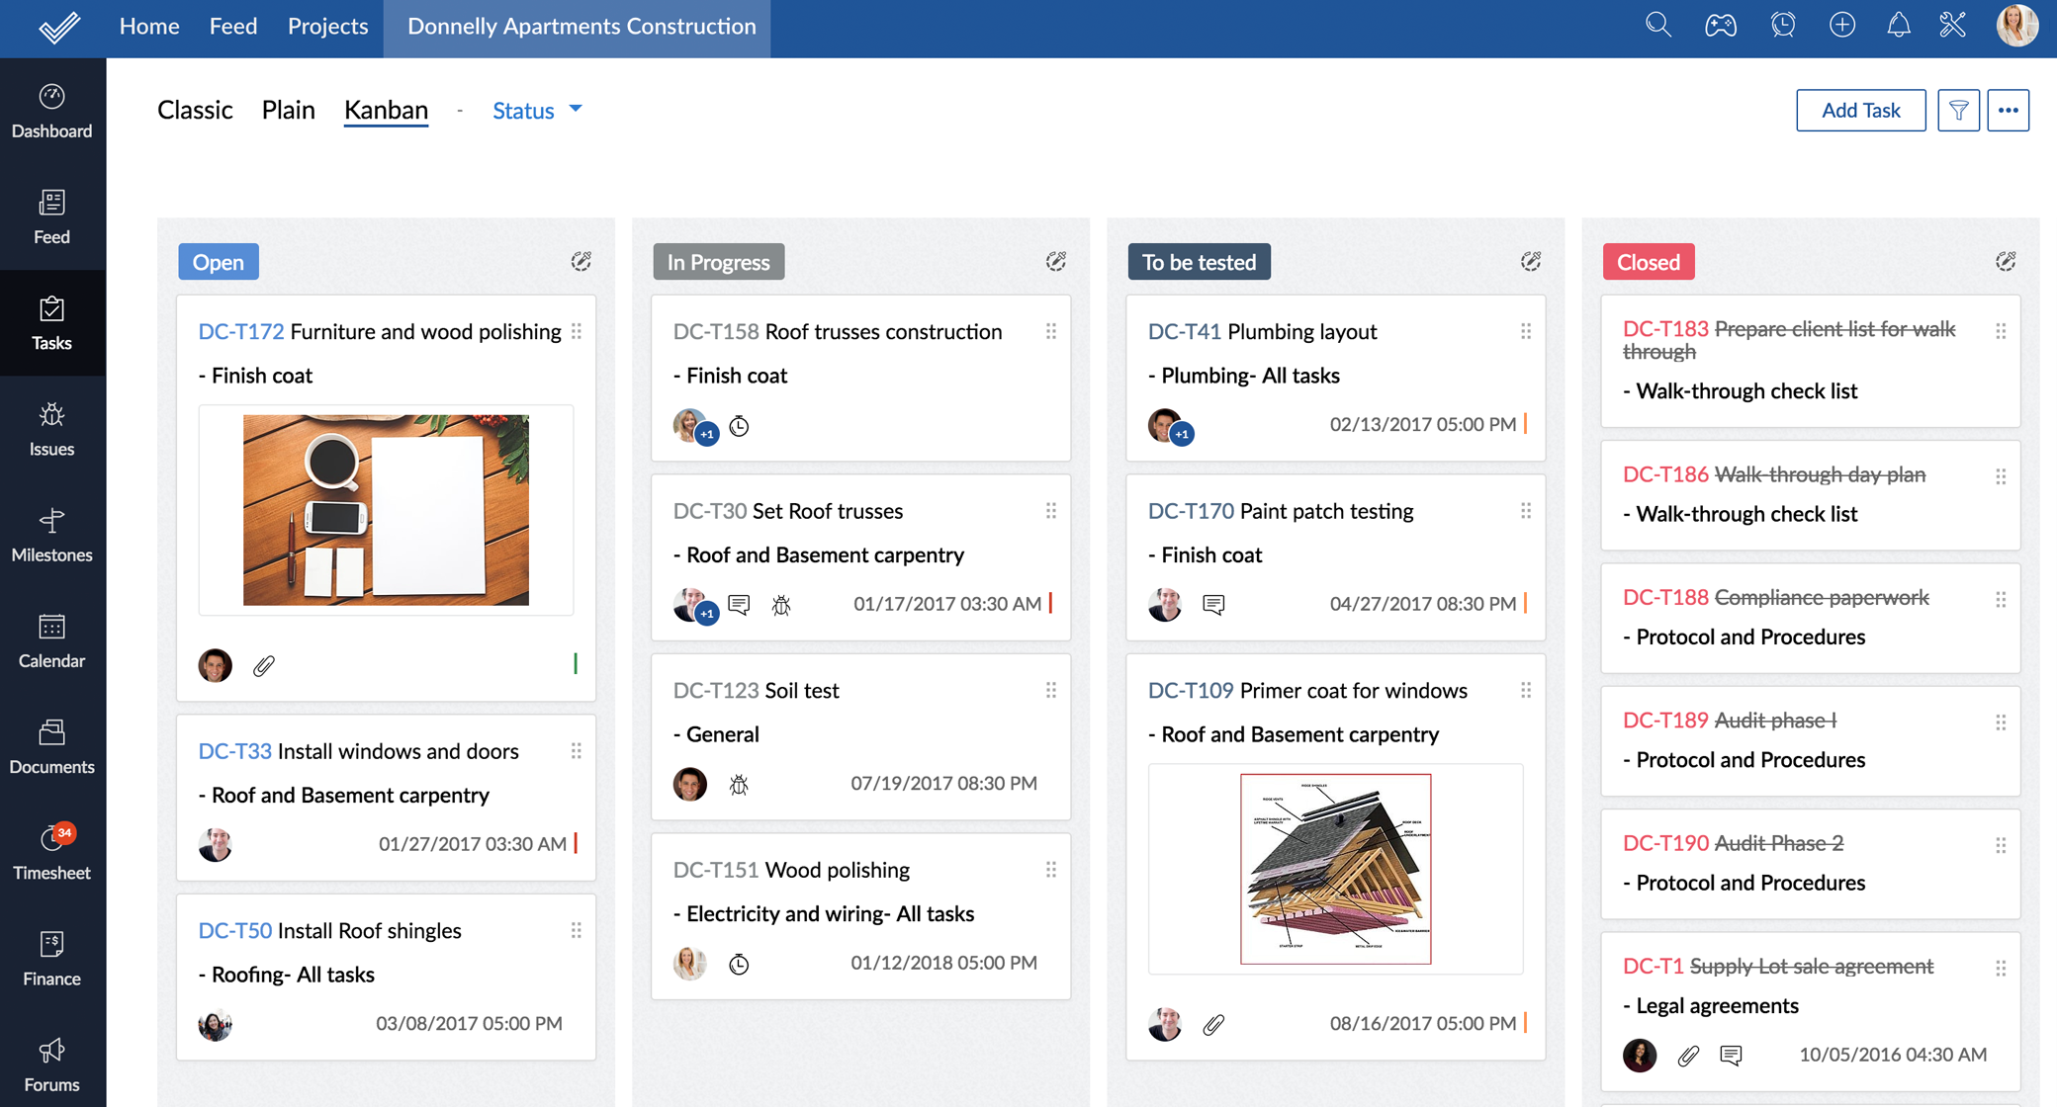Open the notifications bell
This screenshot has width=2057, height=1107.
click(x=1898, y=26)
